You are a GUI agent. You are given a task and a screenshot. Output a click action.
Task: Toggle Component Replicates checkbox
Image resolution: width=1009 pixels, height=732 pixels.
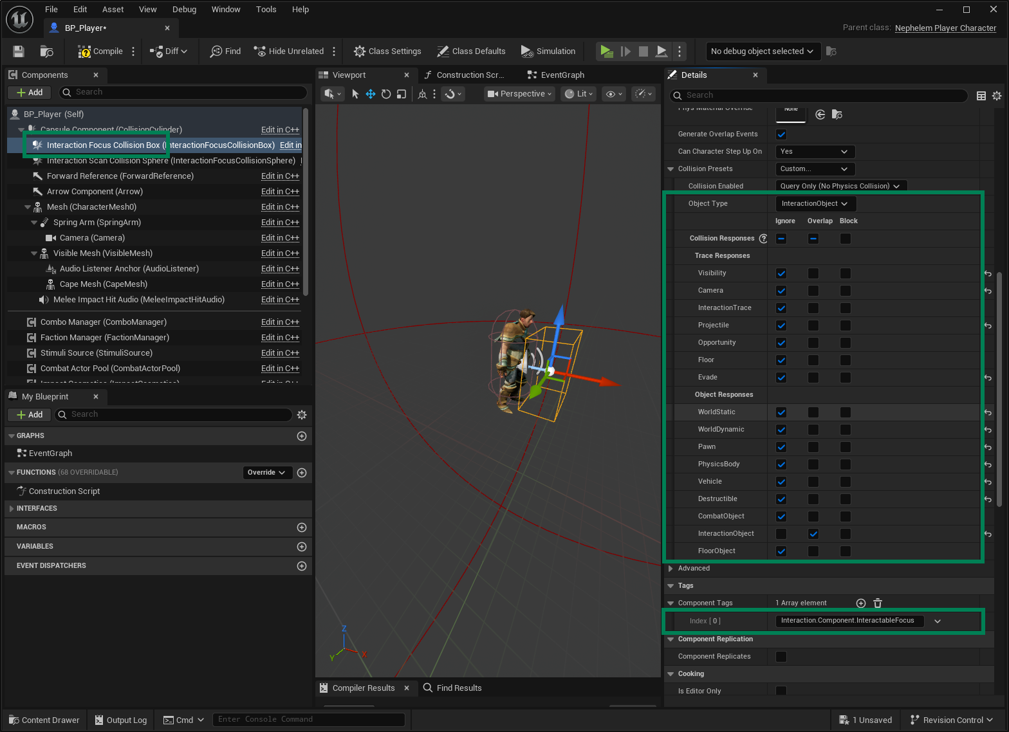(781, 657)
